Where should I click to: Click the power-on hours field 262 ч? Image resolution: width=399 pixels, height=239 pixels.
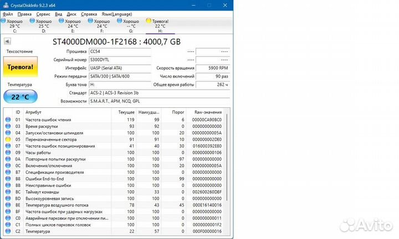pyautogui.click(x=213, y=85)
